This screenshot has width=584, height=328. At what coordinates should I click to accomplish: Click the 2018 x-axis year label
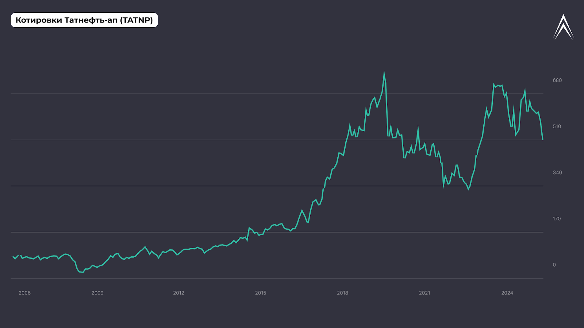pyautogui.click(x=342, y=293)
